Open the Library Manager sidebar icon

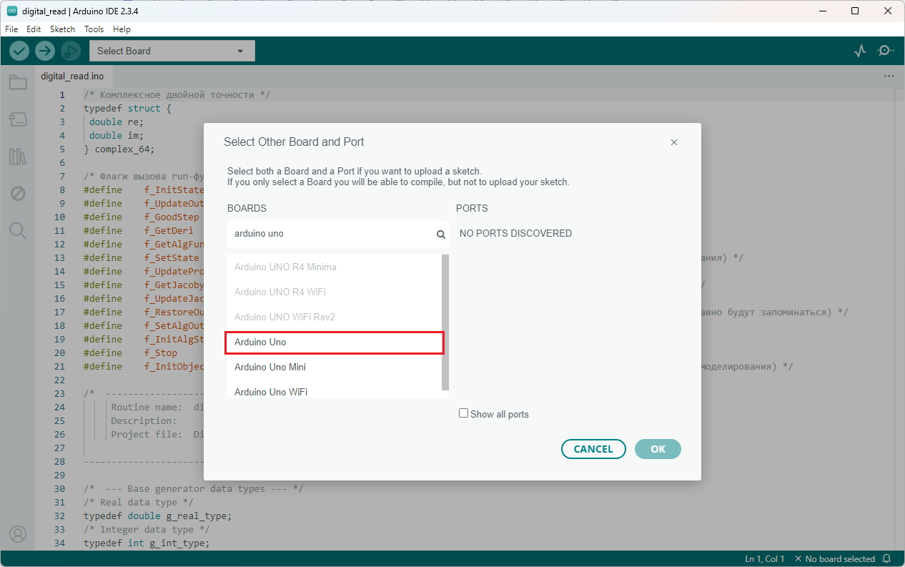[18, 157]
